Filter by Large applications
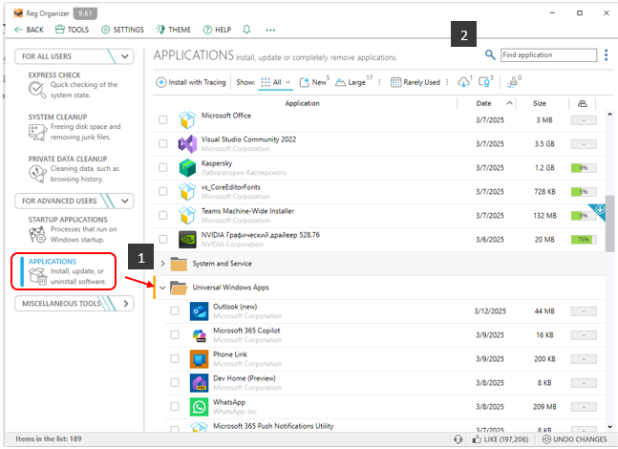This screenshot has width=618, height=449. (x=353, y=82)
